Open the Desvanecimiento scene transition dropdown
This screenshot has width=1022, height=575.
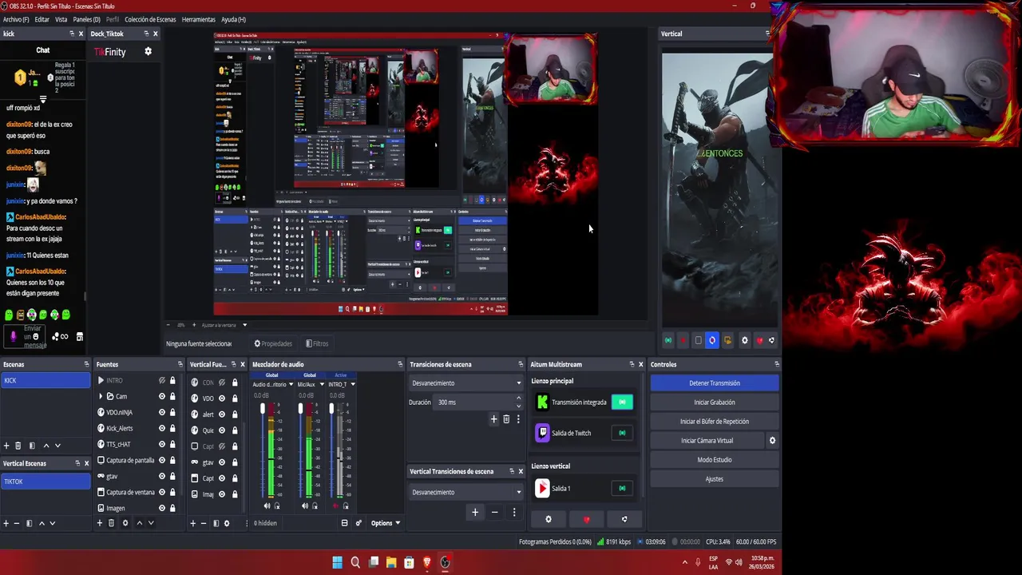pos(466,383)
